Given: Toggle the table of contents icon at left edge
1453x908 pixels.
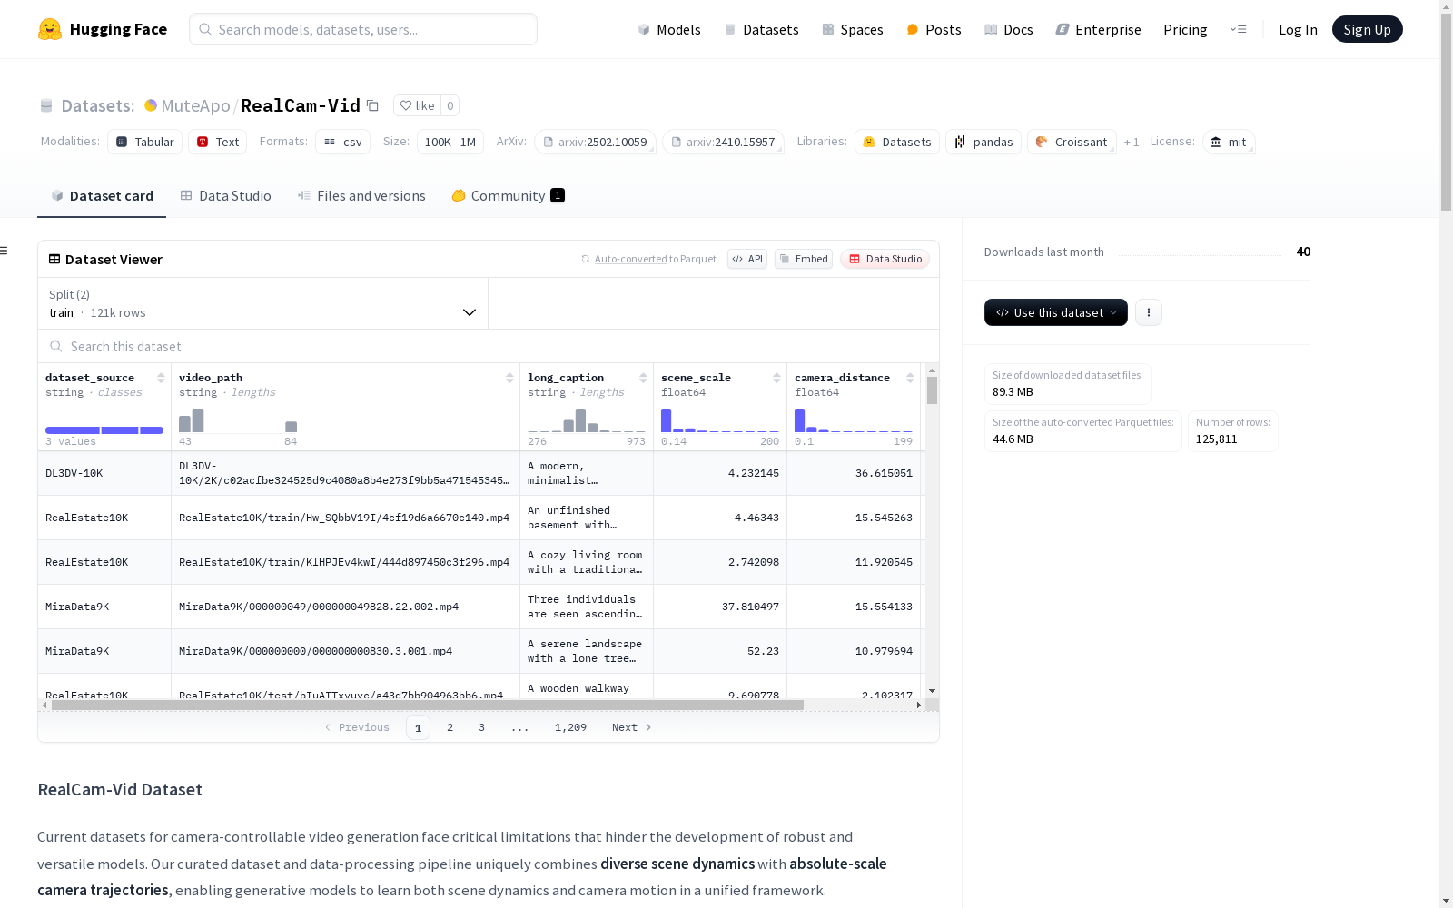Looking at the screenshot, I should tap(5, 251).
